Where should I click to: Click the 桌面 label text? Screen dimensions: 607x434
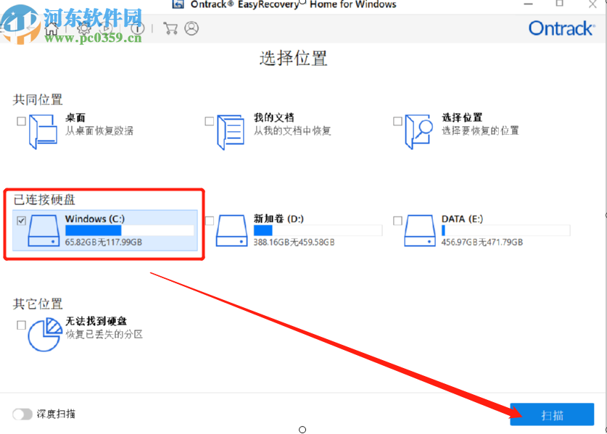(x=75, y=117)
